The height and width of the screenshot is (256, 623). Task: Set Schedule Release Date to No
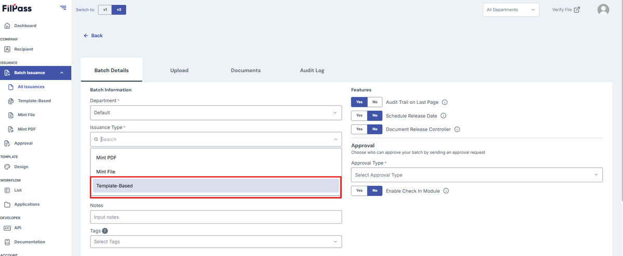pos(375,115)
